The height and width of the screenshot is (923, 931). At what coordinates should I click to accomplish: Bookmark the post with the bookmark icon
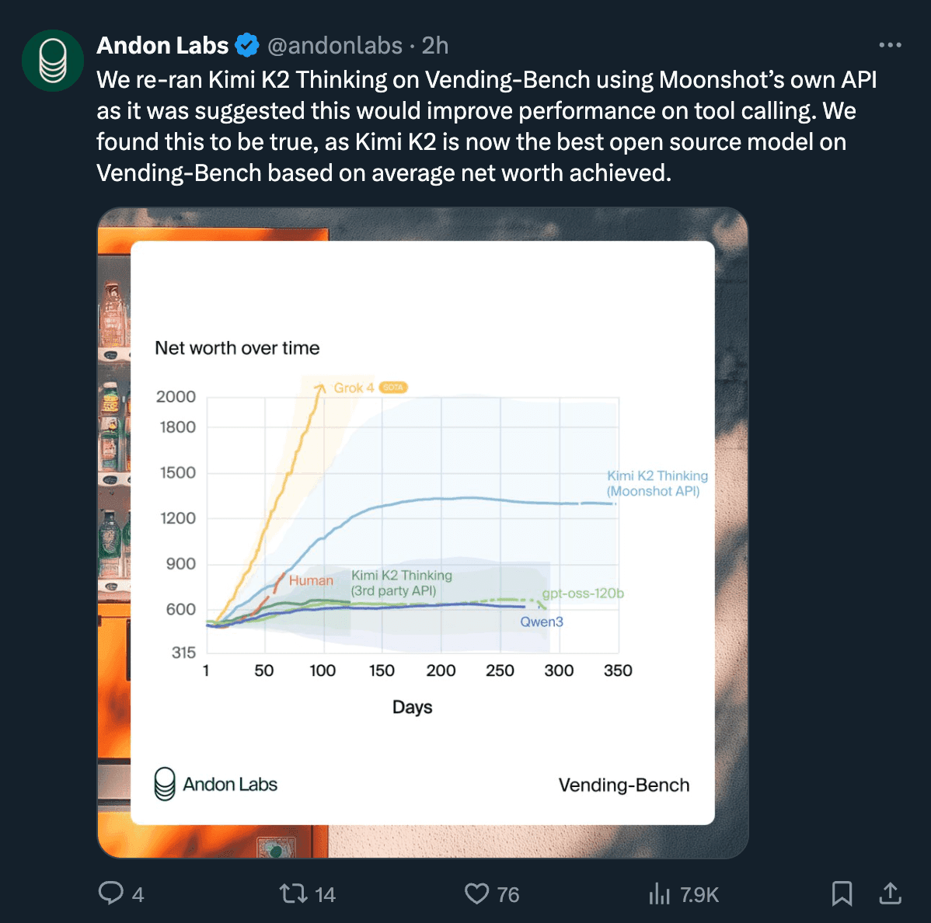click(843, 893)
